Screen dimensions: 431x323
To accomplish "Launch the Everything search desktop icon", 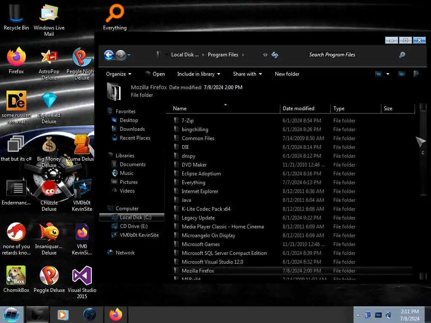I will [x=115, y=17].
